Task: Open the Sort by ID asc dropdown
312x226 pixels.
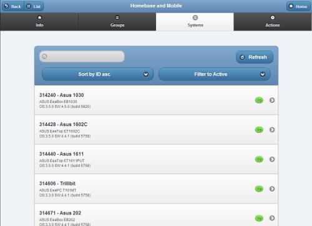Action: click(x=97, y=74)
